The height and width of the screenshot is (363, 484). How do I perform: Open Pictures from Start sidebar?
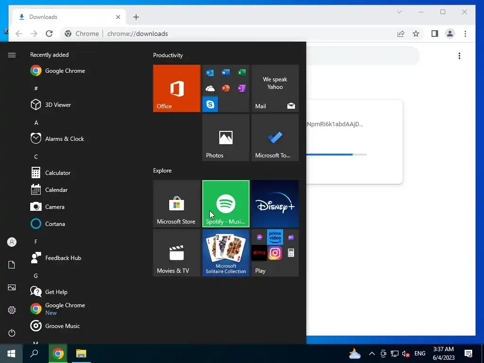pos(12,287)
